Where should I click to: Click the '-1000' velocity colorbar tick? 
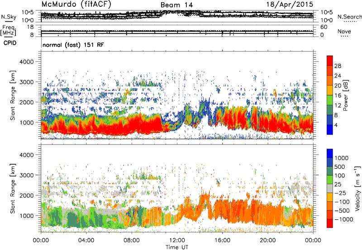343,219
